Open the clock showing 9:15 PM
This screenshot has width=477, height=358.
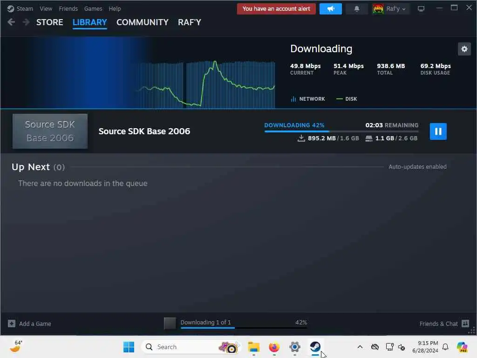tap(425, 347)
